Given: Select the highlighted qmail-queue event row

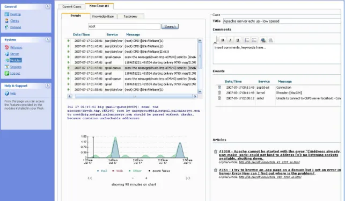Looking at the screenshot, I should 132,68.
